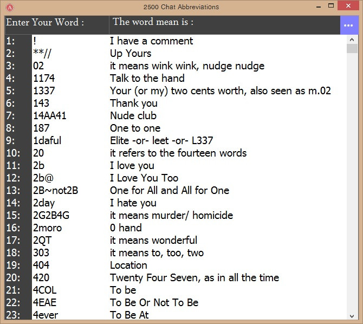Select the '2QT' abbreviation
This screenshot has width=363, height=324.
42,241
